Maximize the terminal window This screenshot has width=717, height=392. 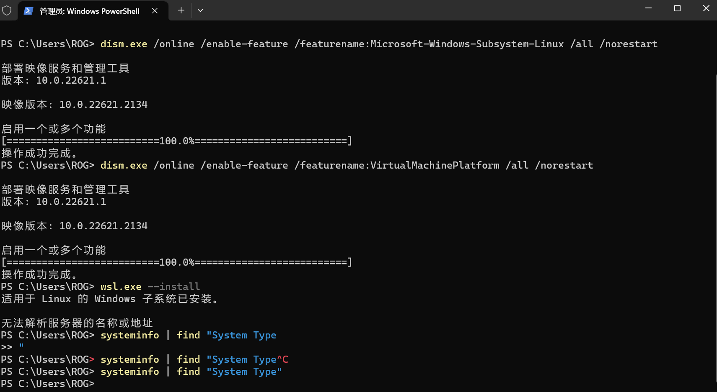677,8
